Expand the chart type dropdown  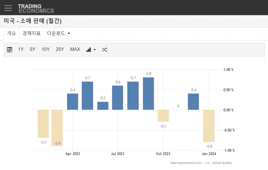(91, 50)
